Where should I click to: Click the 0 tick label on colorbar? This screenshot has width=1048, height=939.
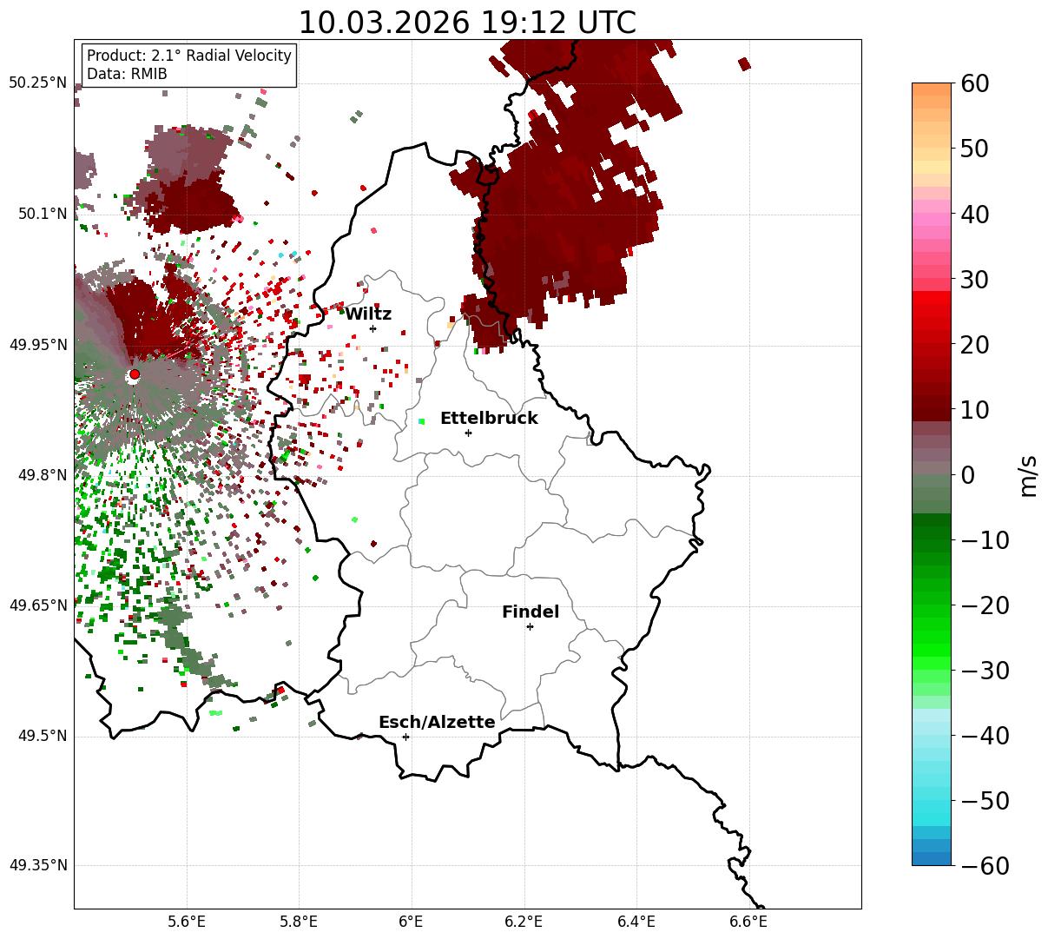coord(968,474)
